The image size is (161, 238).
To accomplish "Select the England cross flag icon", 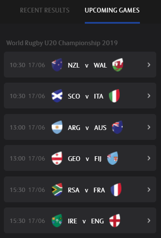I will click(x=115, y=220).
